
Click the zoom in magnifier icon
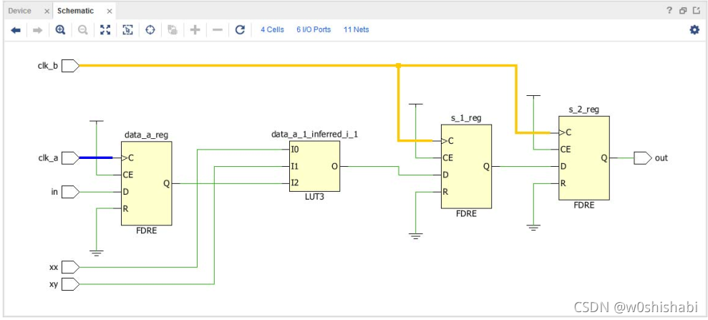61,30
